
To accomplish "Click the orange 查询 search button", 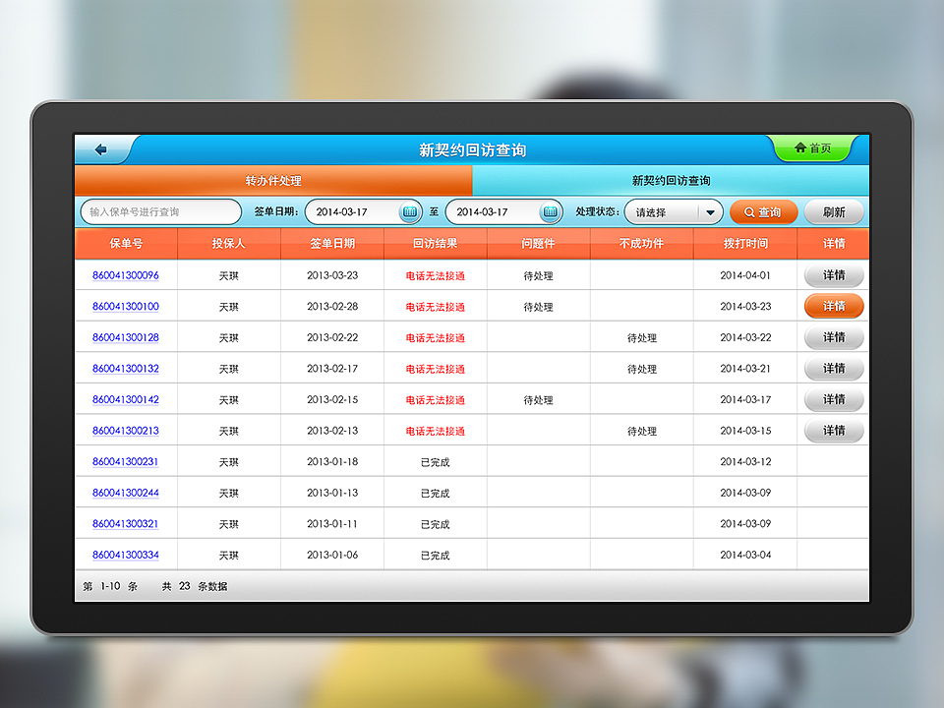I will [x=763, y=212].
